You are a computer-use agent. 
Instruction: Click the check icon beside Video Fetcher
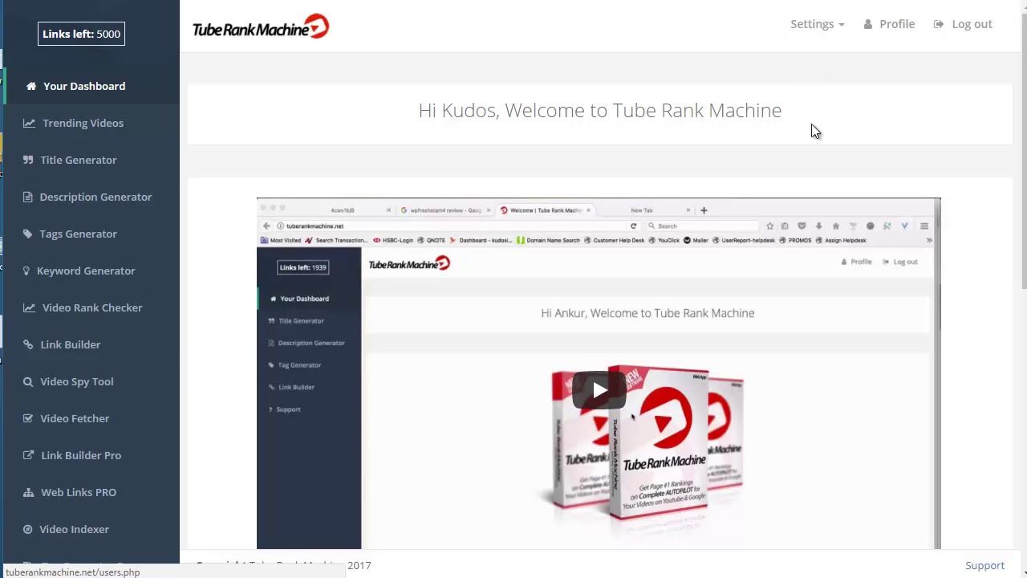coord(28,418)
